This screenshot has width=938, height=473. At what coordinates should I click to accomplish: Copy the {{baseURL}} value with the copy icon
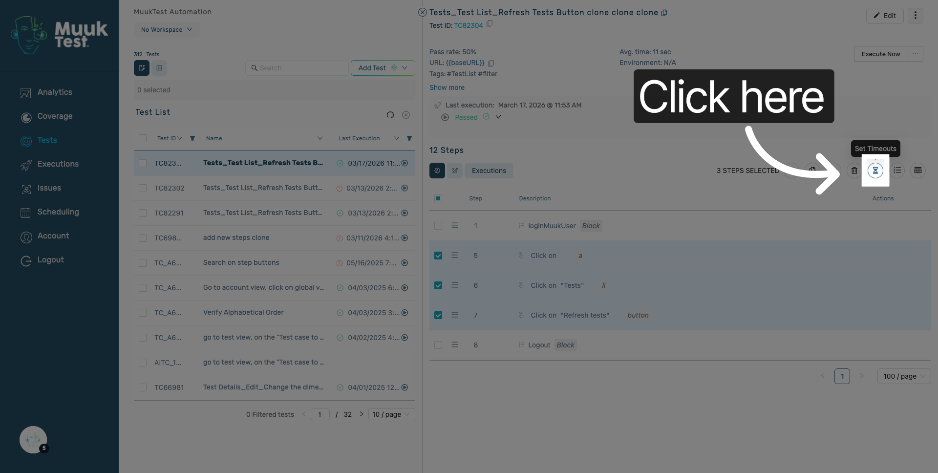pos(491,63)
